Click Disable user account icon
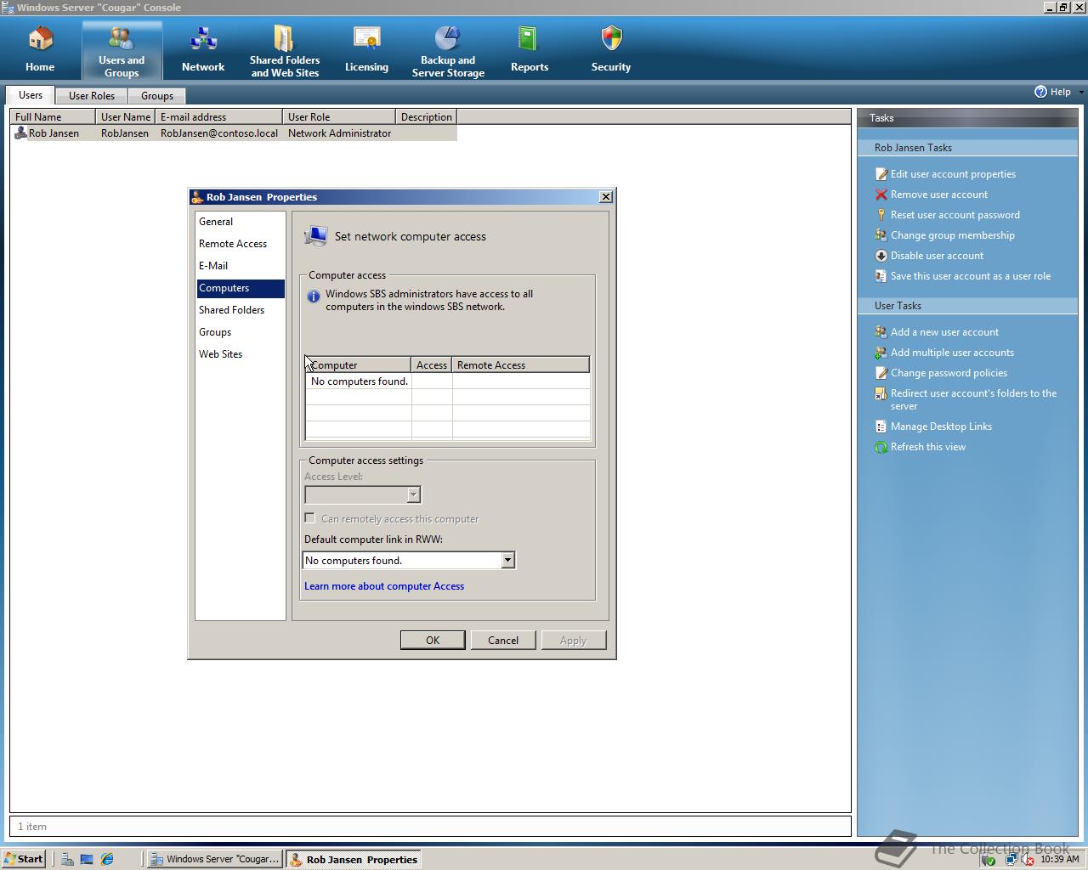Image resolution: width=1088 pixels, height=870 pixels. pos(881,256)
